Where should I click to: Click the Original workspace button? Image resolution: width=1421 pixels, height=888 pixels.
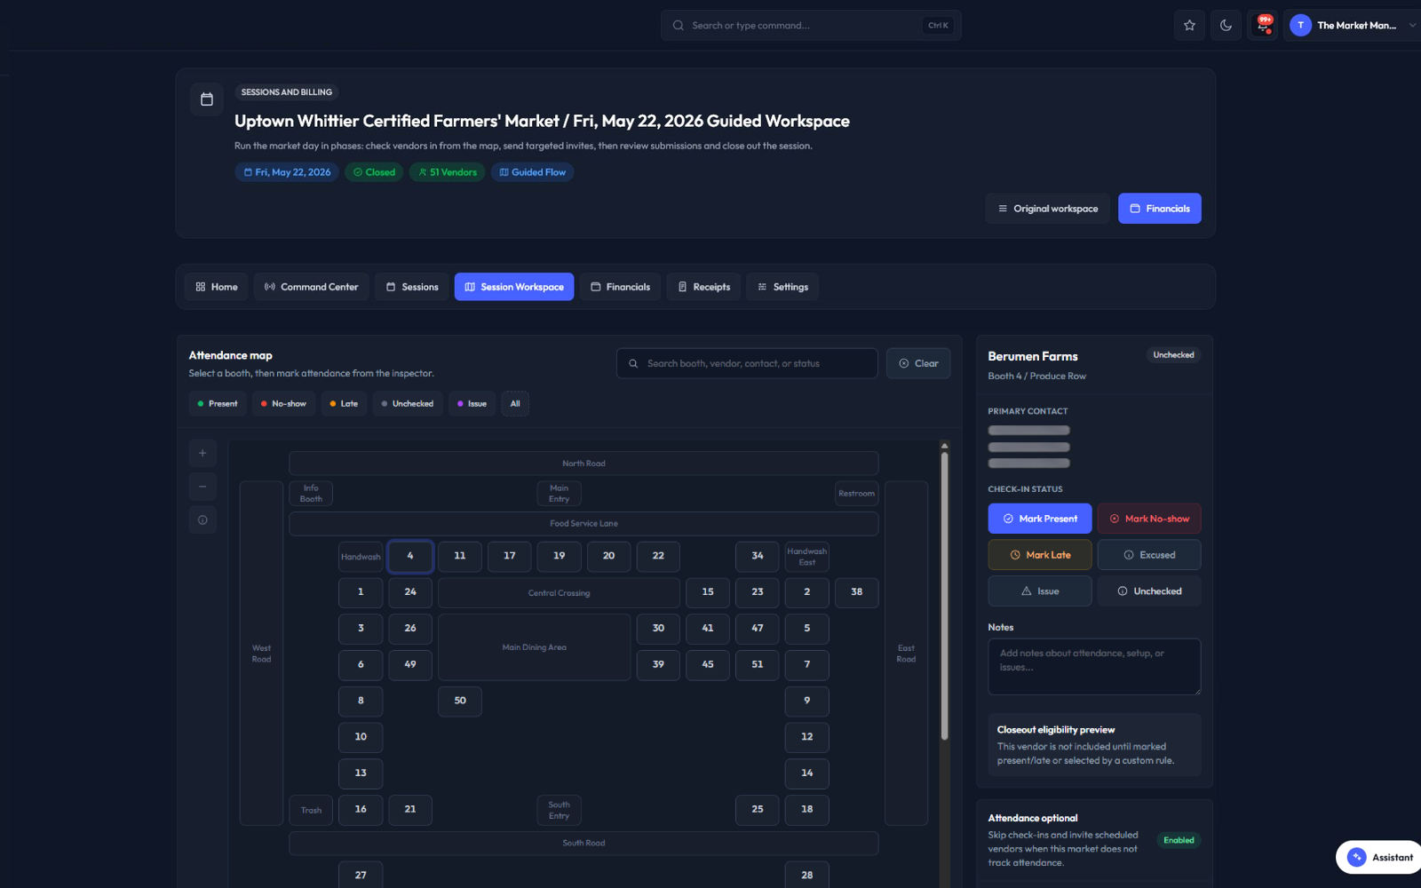pos(1047,209)
